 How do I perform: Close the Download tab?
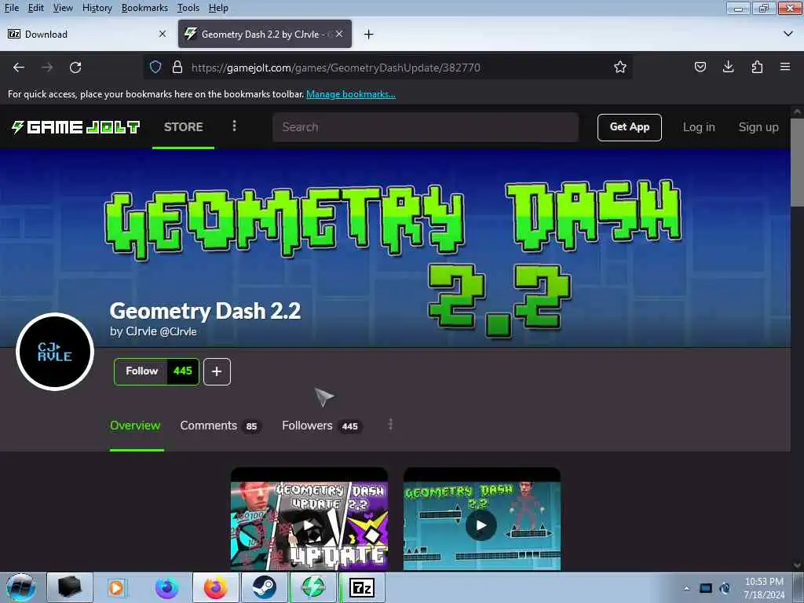tap(162, 34)
